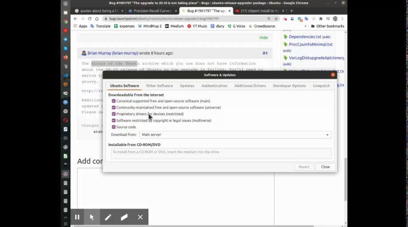
Task: Expand the hidden bookmarks chevron
Action: pos(305,26)
